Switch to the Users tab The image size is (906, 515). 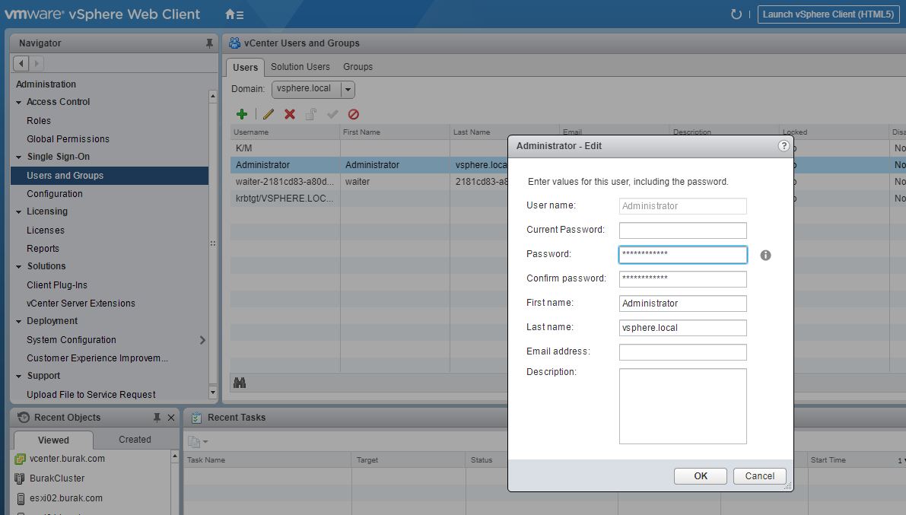pos(245,67)
